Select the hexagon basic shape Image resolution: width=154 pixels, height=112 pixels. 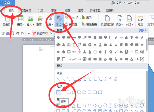click(105, 106)
